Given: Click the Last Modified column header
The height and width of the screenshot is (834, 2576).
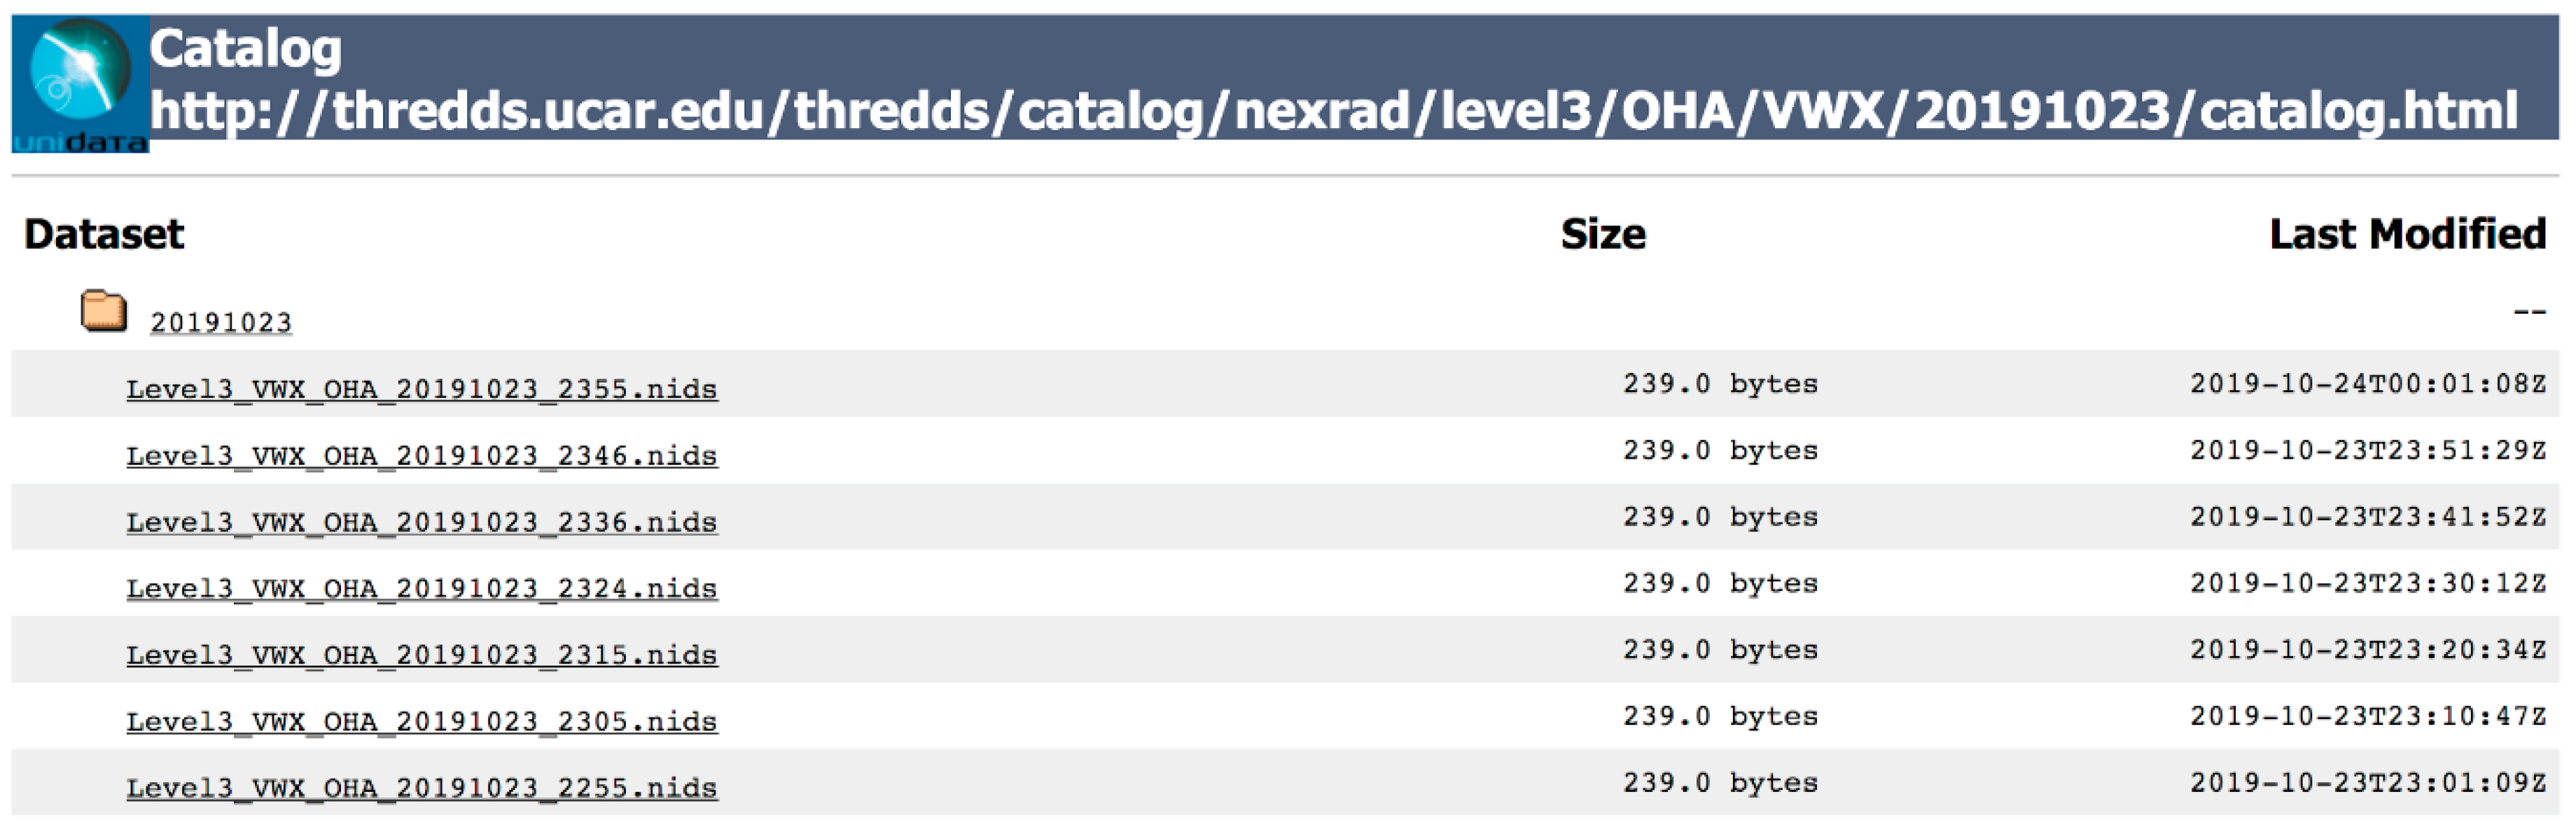Looking at the screenshot, I should click(x=2407, y=234).
